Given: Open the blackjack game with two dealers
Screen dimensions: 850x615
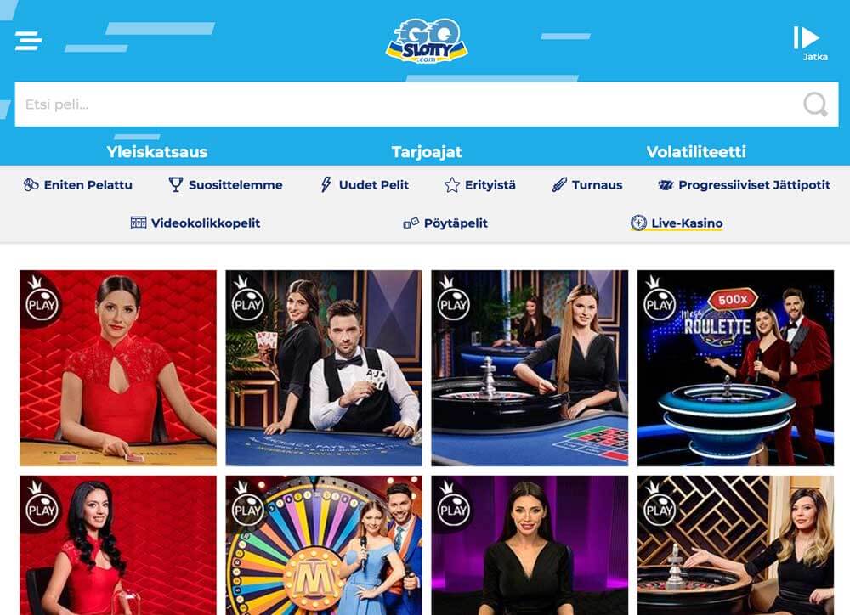Looking at the screenshot, I should (324, 368).
